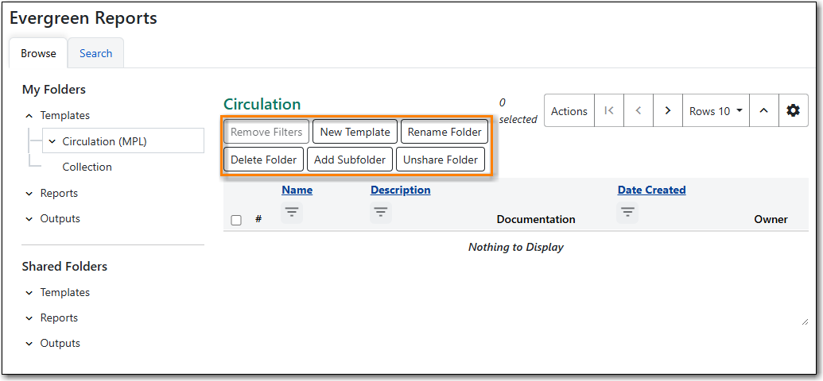Image resolution: width=823 pixels, height=381 pixels.
Task: Open grid settings gear icon
Action: (793, 111)
